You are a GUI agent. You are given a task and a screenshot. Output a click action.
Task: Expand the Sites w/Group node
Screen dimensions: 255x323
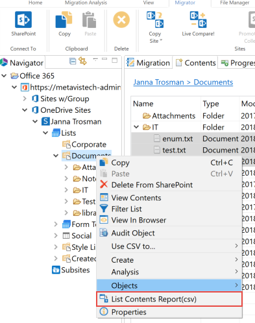click(x=25, y=99)
